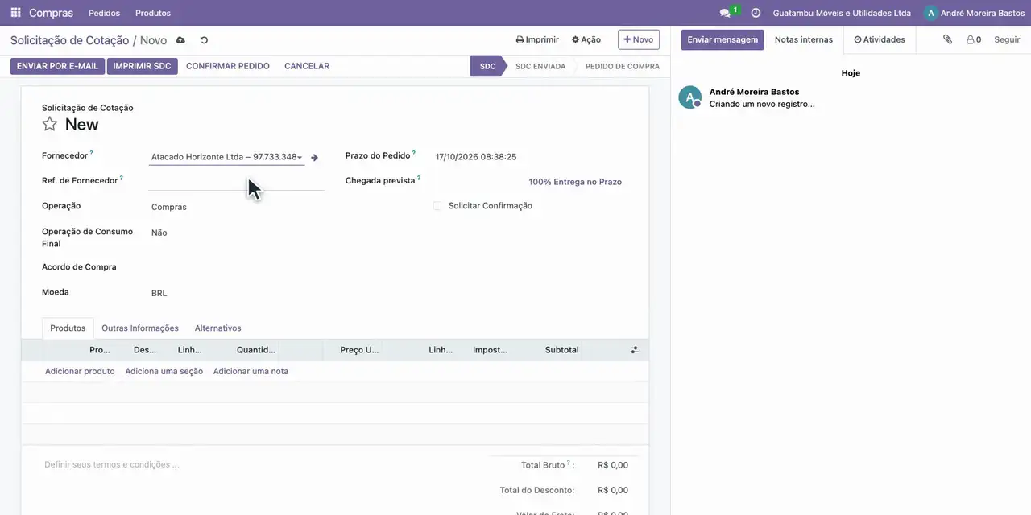Discard changes with the undo icon
The width and height of the screenshot is (1031, 515).
point(204,40)
